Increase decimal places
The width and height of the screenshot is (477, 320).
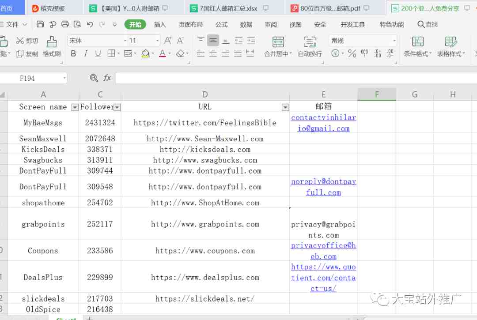pyautogui.click(x=378, y=53)
